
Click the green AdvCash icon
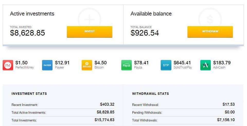(205, 65)
